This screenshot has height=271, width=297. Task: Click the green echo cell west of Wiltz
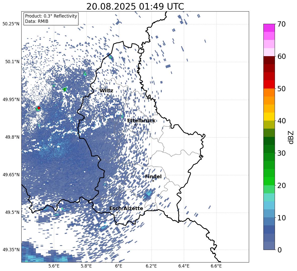pos(65,89)
